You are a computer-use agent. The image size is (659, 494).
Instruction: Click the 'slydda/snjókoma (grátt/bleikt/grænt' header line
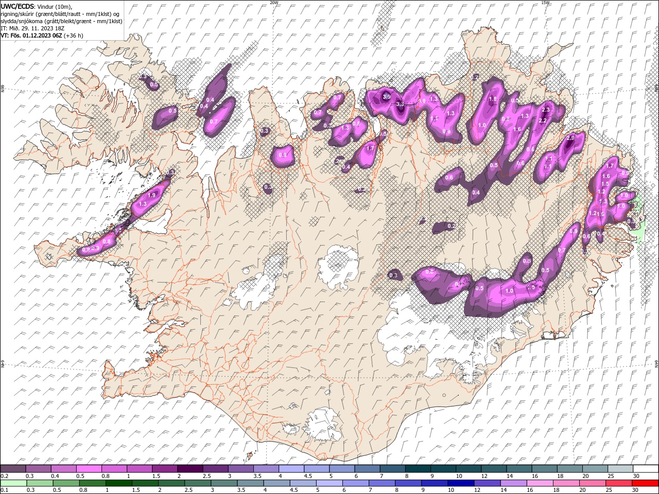coord(62,21)
